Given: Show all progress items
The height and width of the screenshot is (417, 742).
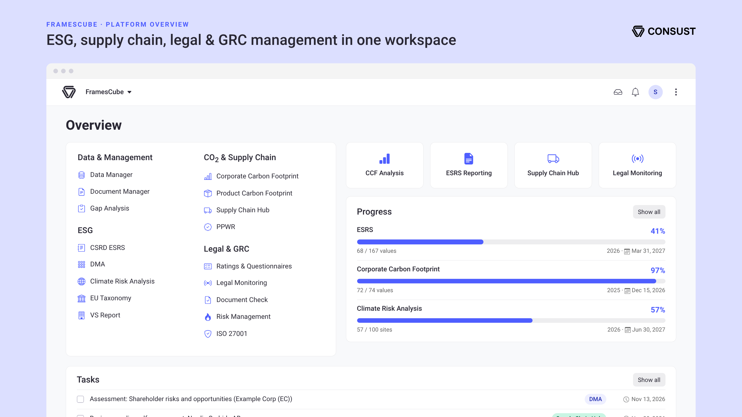Looking at the screenshot, I should [x=649, y=212].
